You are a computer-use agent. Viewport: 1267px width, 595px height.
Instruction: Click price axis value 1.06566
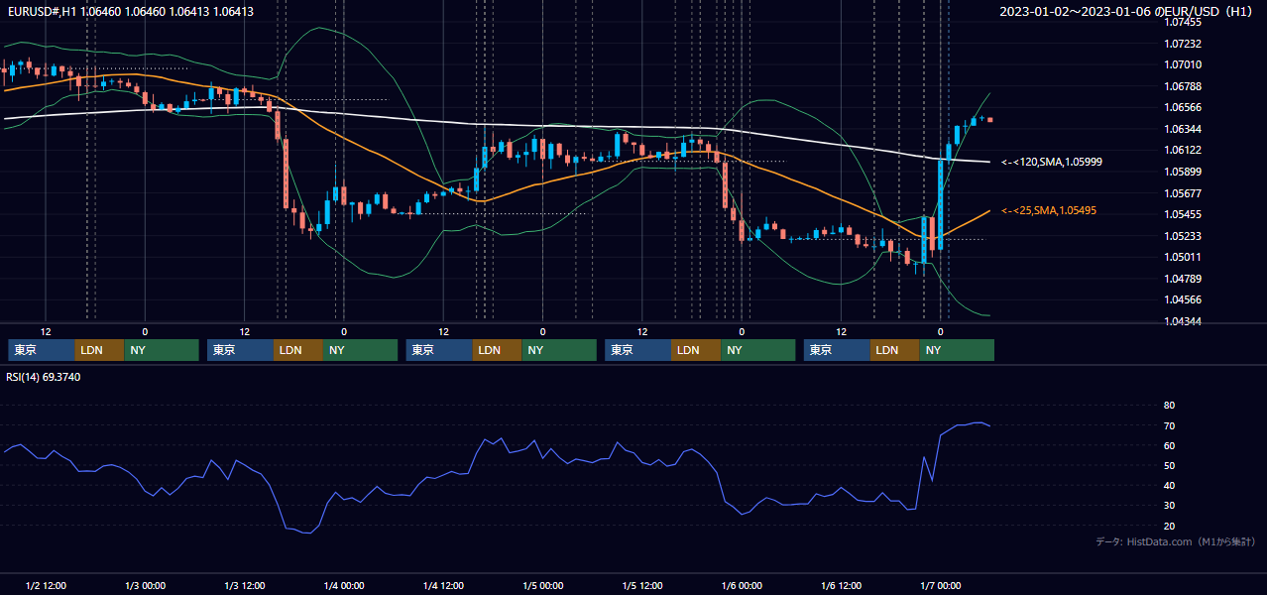pyautogui.click(x=1182, y=108)
